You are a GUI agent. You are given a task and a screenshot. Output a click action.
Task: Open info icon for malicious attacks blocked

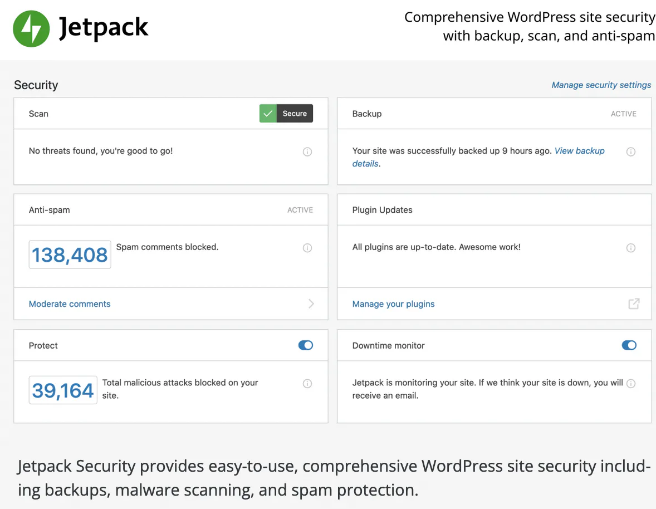[307, 383]
